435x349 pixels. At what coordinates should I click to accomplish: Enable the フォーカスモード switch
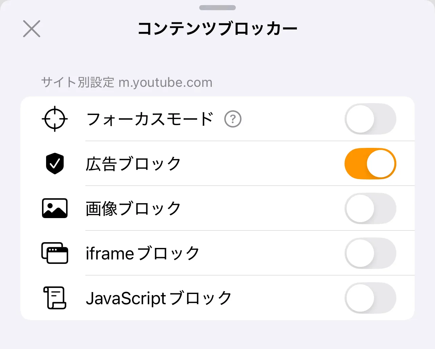point(370,119)
